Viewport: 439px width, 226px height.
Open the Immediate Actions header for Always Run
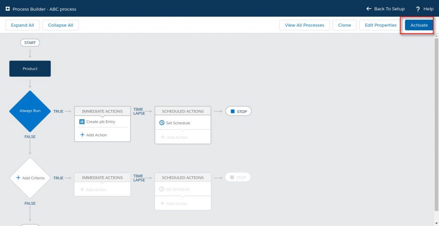pos(102,111)
